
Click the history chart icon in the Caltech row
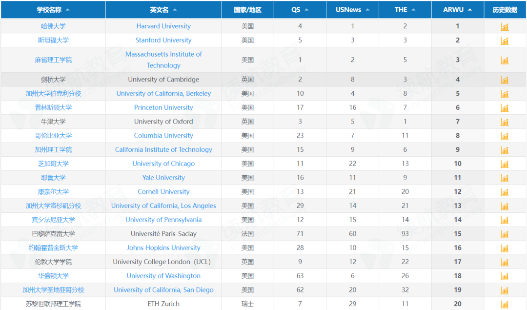tap(505, 150)
